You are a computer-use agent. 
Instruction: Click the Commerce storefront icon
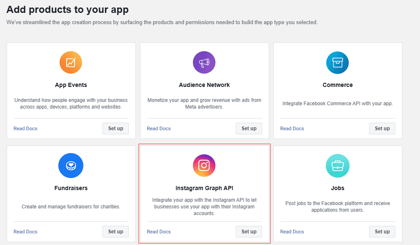(x=337, y=63)
